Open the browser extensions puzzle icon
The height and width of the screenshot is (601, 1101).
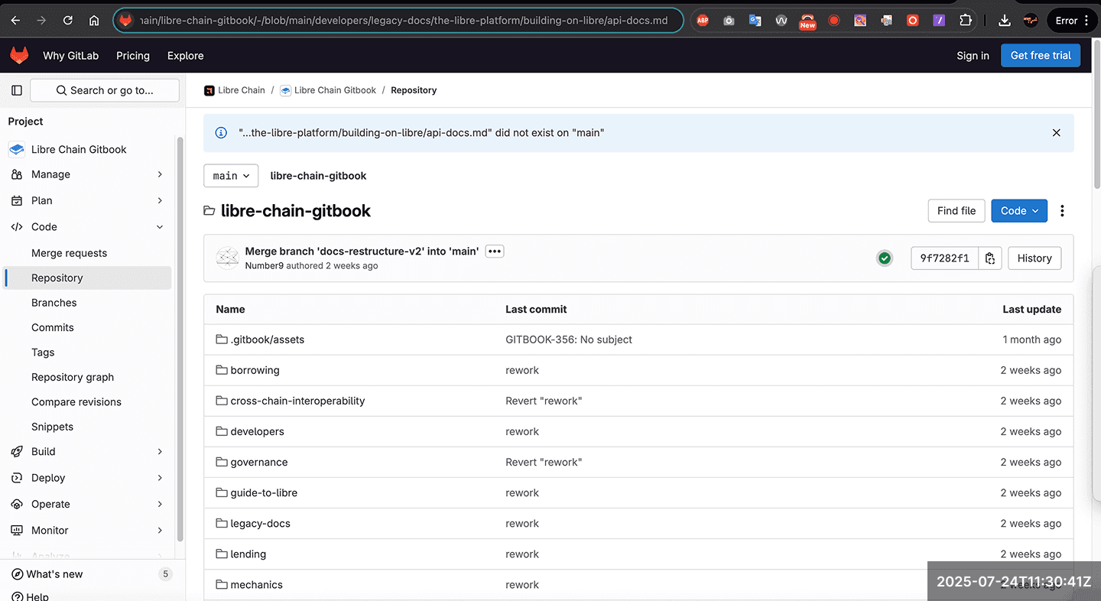pyautogui.click(x=966, y=21)
